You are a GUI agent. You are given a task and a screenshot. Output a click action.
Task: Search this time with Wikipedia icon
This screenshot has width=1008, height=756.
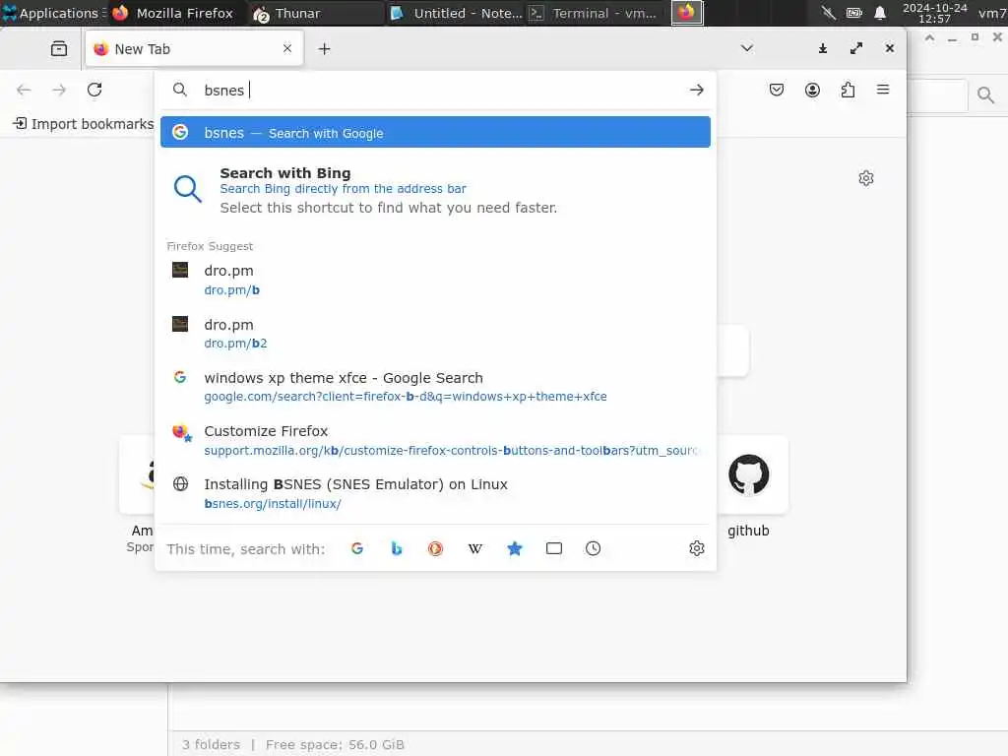click(475, 548)
